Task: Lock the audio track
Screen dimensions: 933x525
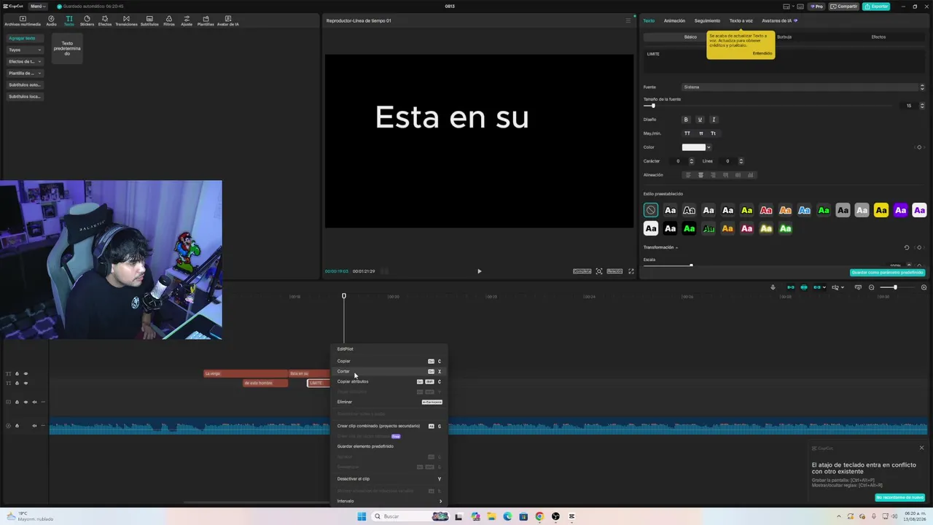Action: [x=17, y=426]
